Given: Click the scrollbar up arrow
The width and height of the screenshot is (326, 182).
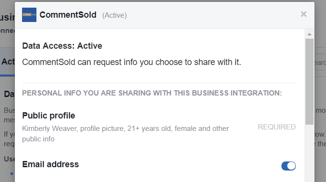Looking at the screenshot, I should tap(309, 34).
